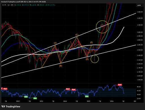The height and width of the screenshot is (110, 145).
Task: Click the 2,900.00 price axis label
Action: 140,36
